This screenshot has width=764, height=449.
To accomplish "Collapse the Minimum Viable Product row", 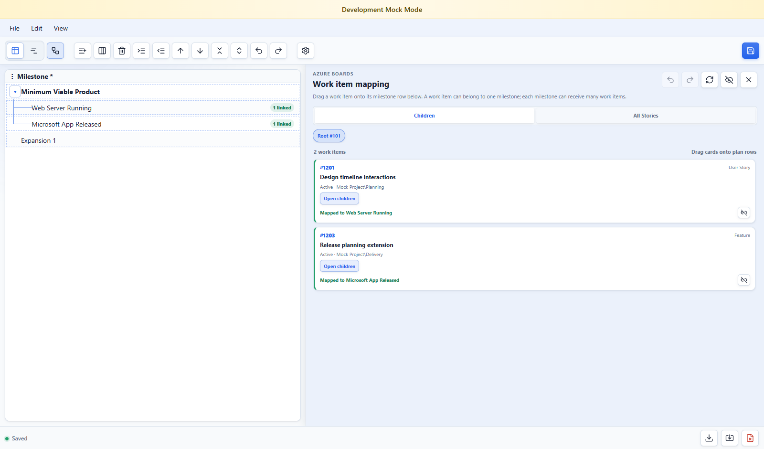I will pyautogui.click(x=15, y=92).
